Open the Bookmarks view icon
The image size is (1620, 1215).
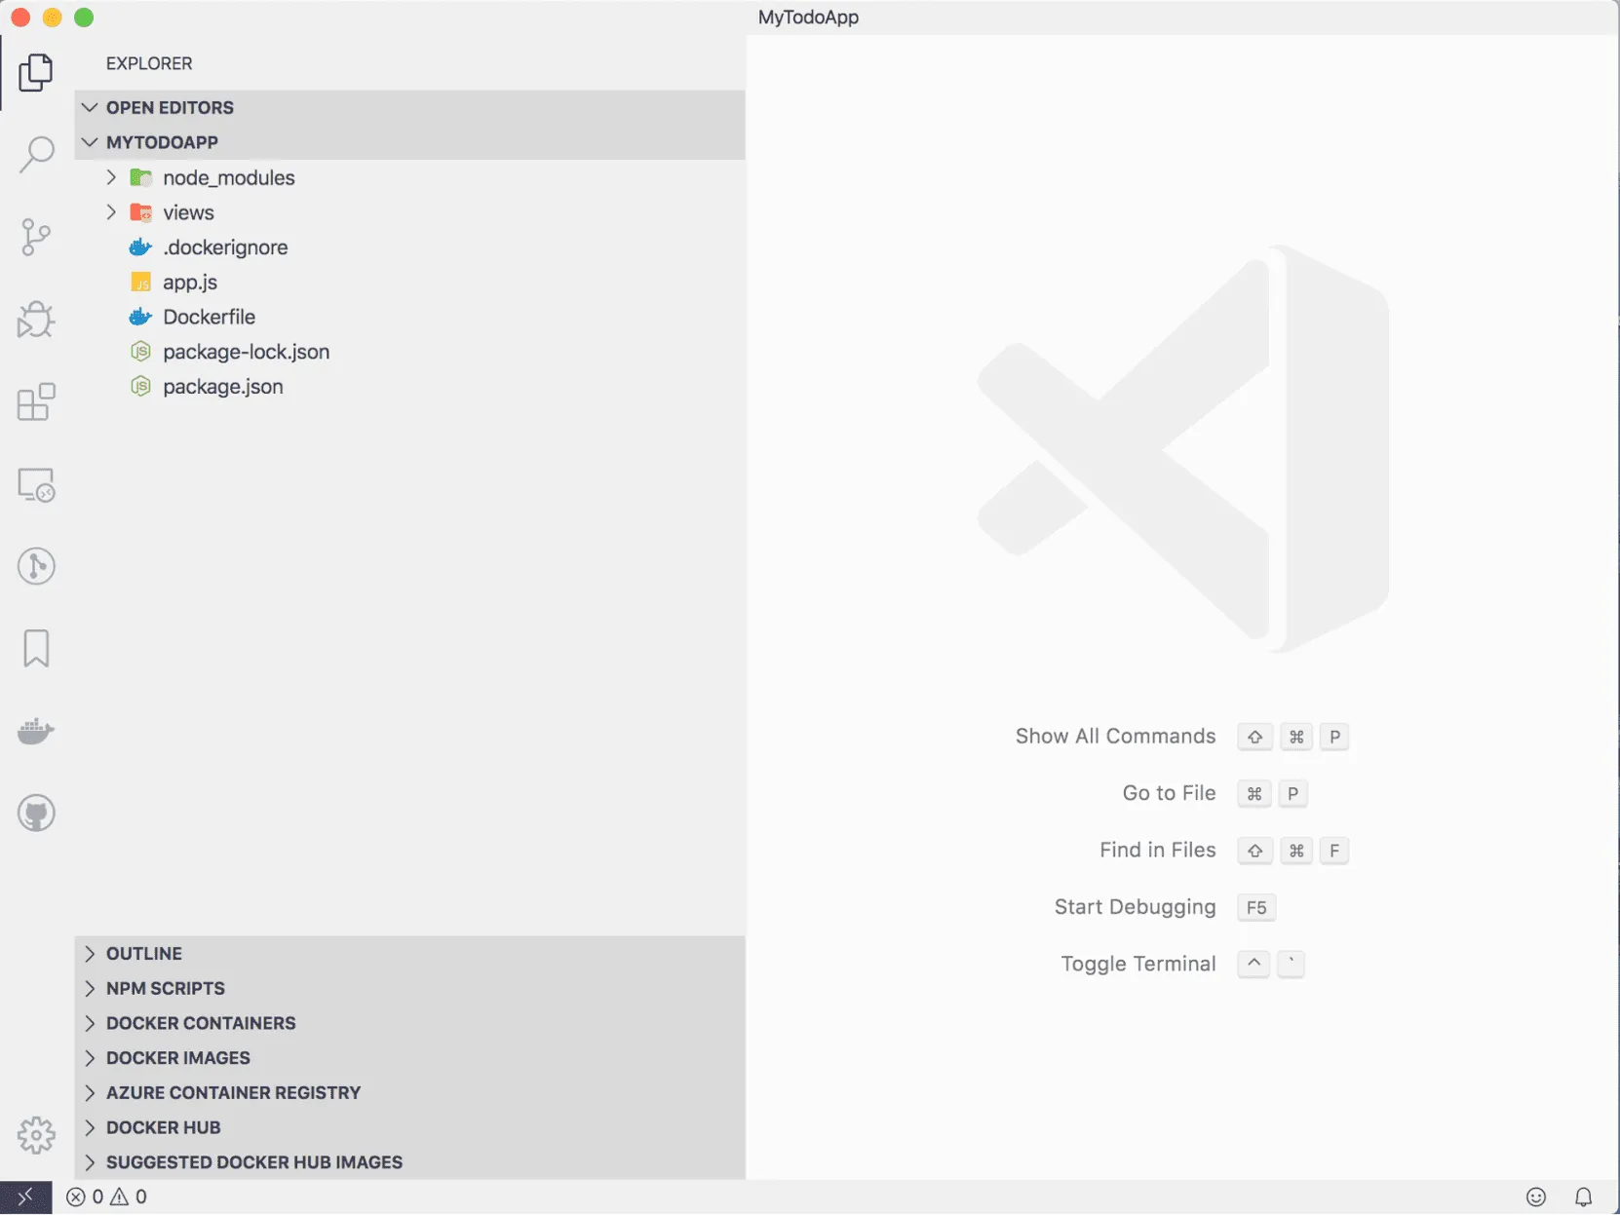36,648
